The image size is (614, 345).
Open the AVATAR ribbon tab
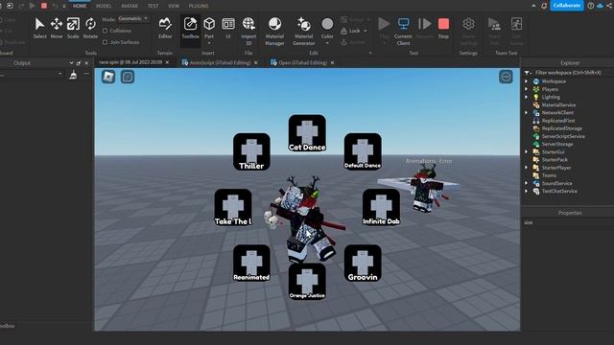coord(130,6)
